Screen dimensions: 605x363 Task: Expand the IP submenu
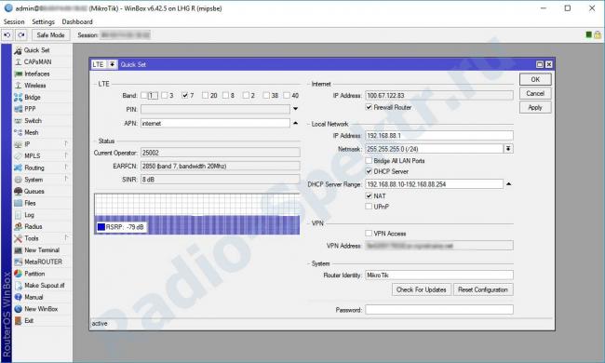pos(66,144)
